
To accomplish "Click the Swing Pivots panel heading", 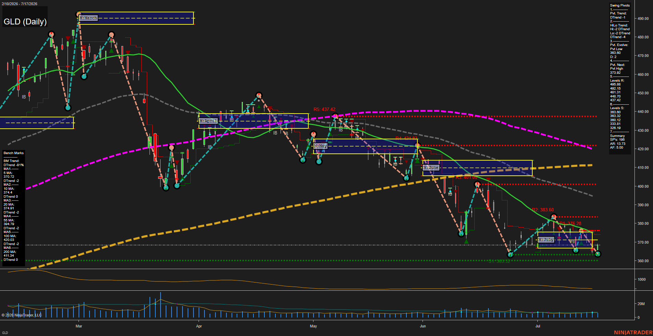I will tap(620, 5).
